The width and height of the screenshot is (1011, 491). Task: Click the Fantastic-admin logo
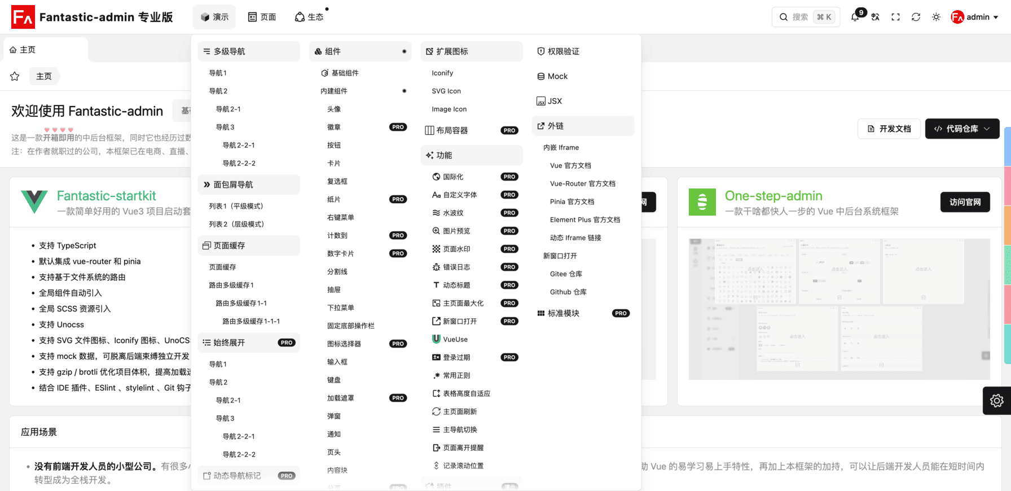pos(23,17)
